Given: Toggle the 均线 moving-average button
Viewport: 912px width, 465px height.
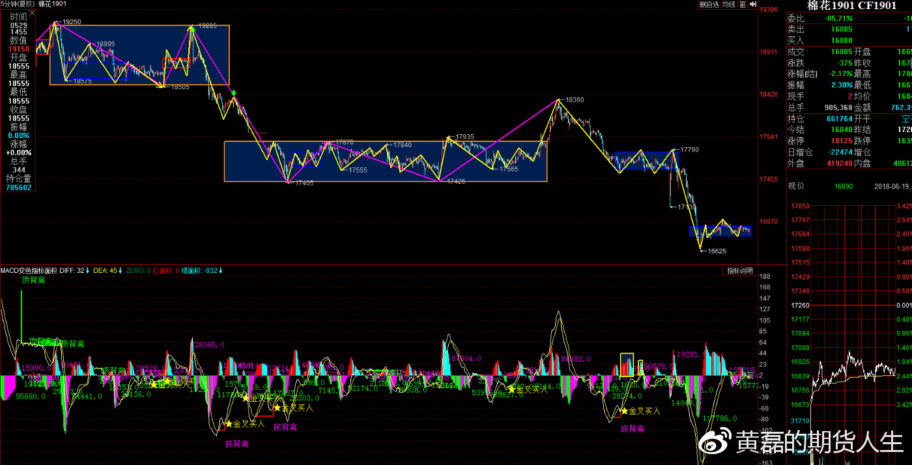Looking at the screenshot, I should pyautogui.click(x=728, y=4).
